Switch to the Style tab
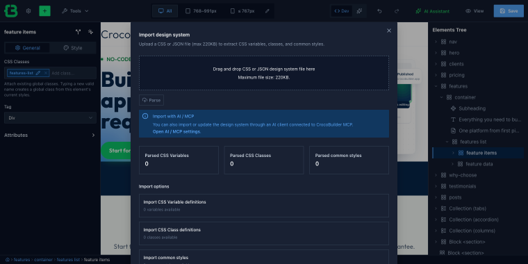528x264 pixels. pyautogui.click(x=73, y=48)
